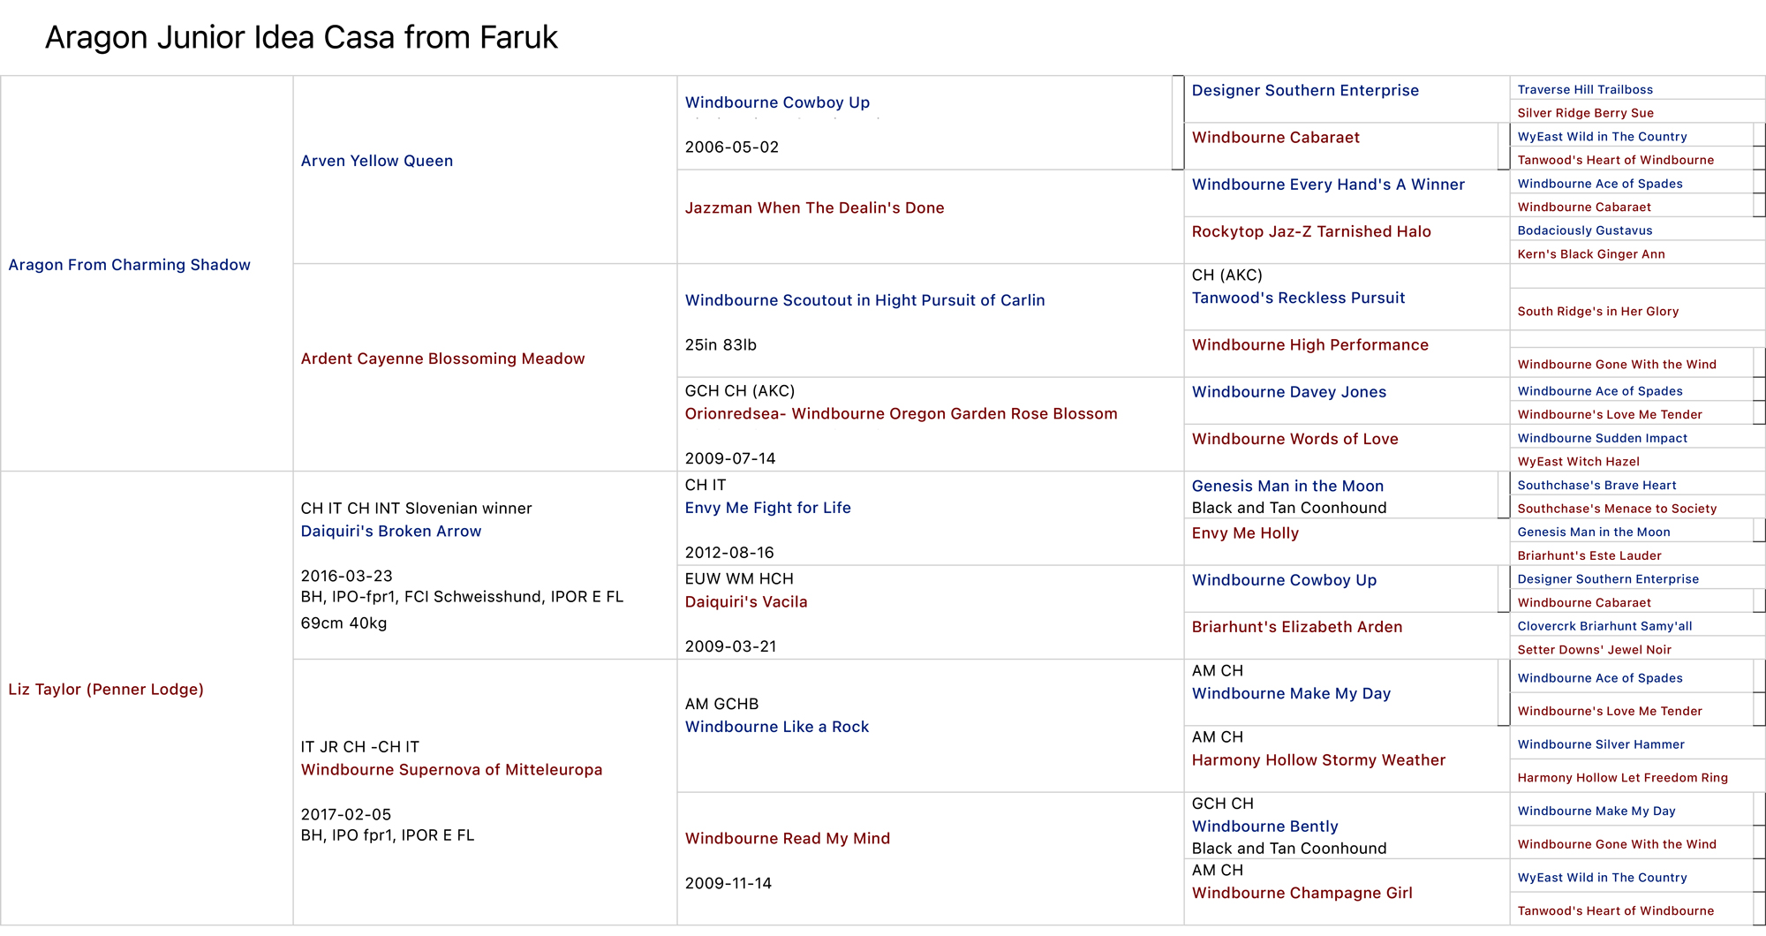The image size is (1766, 936).
Task: Click Rockytop Jaz-Z Tarnished Halo
Action: pos(1310,231)
